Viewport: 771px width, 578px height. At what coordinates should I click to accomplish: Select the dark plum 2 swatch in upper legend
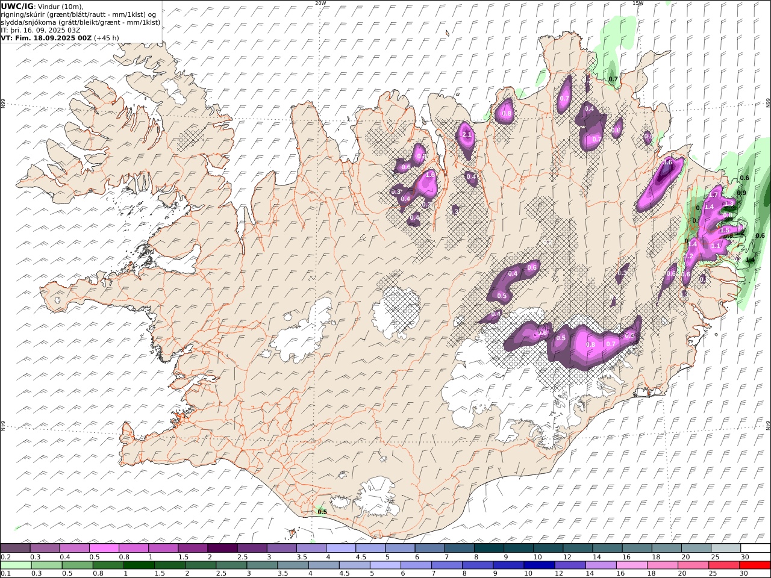(x=222, y=548)
